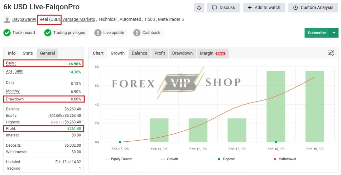341x175 pixels.
Task: Click the Feb 18 deposit marker dot
Action: [276, 142]
